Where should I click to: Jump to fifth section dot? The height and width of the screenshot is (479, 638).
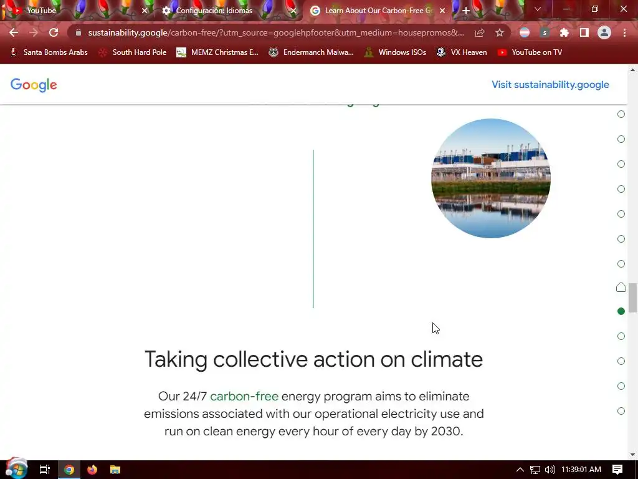621,214
